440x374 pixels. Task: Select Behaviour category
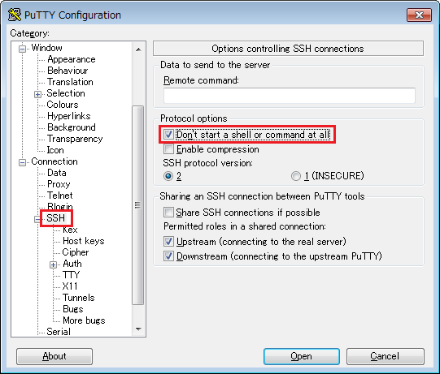tap(68, 71)
